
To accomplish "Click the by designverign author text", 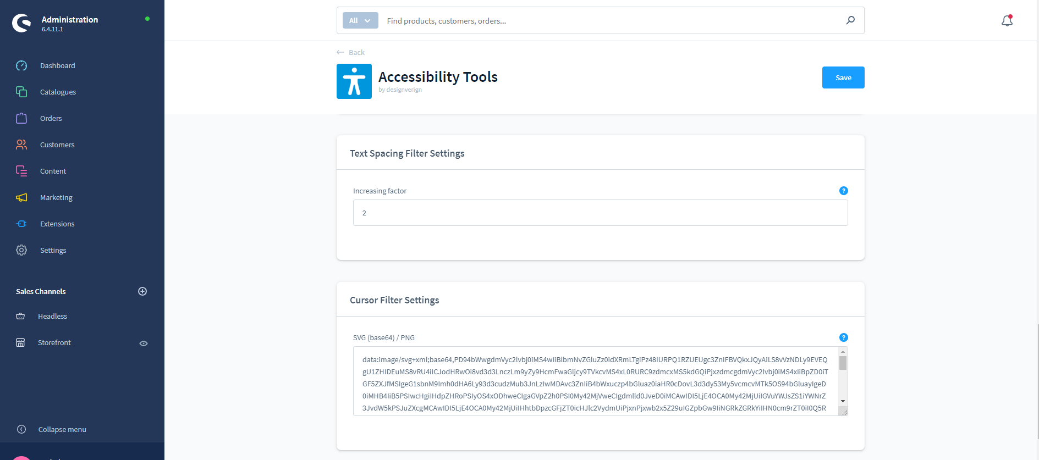I will pyautogui.click(x=400, y=90).
